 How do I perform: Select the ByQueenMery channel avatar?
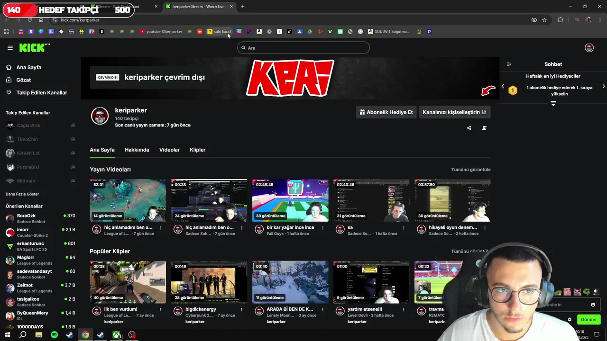10,315
